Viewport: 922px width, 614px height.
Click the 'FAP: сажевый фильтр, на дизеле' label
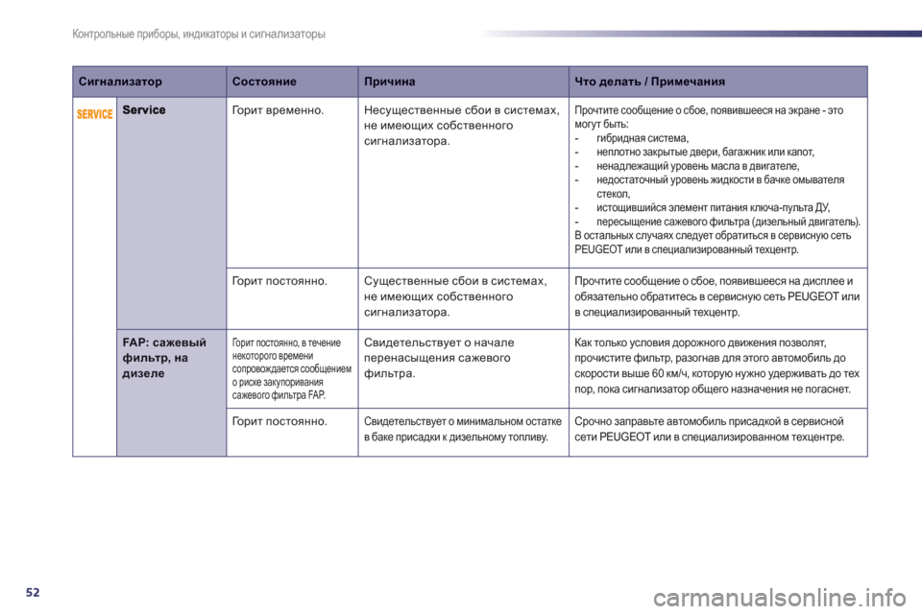pos(164,358)
